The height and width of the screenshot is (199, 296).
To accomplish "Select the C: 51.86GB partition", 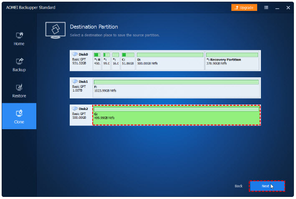I will (128, 60).
